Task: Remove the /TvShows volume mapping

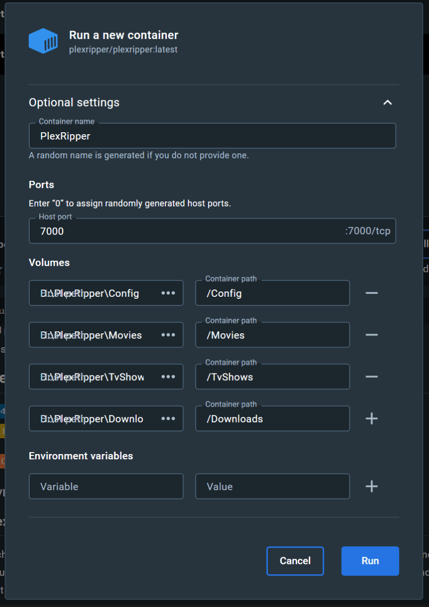Action: [x=371, y=376]
